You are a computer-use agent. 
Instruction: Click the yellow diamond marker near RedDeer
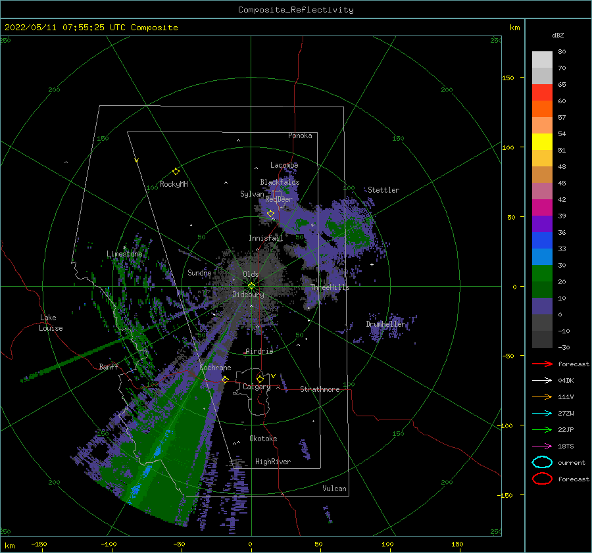(x=270, y=214)
